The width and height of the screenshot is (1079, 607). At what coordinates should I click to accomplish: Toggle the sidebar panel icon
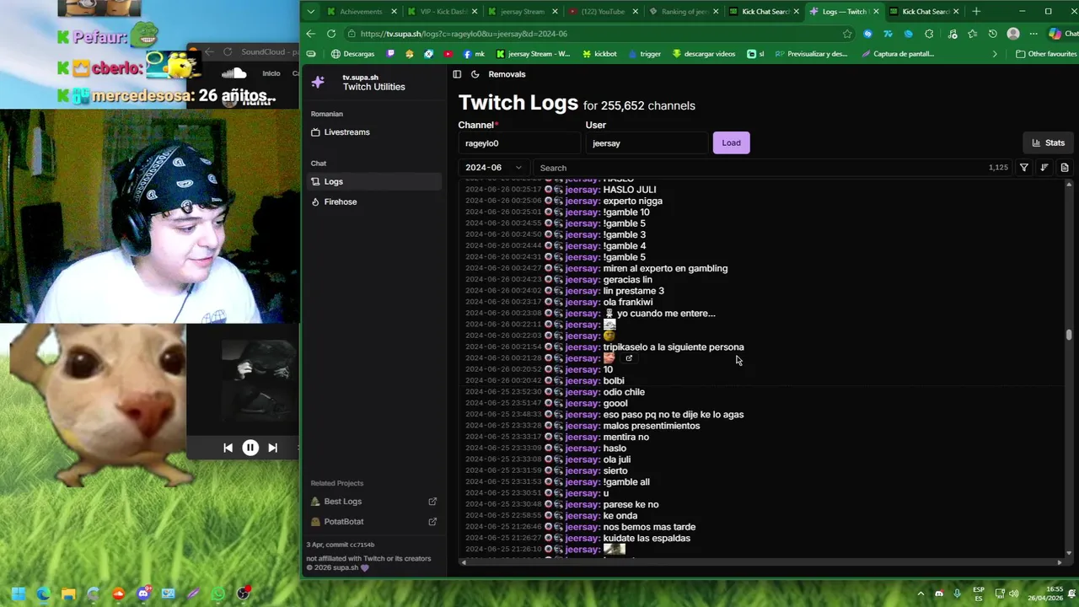pos(457,74)
